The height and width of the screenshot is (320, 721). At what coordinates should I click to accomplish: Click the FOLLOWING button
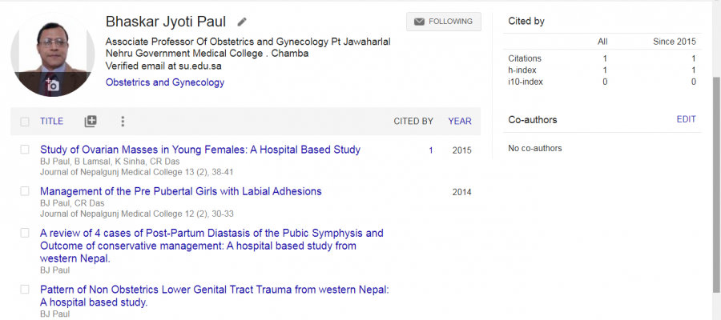click(444, 22)
